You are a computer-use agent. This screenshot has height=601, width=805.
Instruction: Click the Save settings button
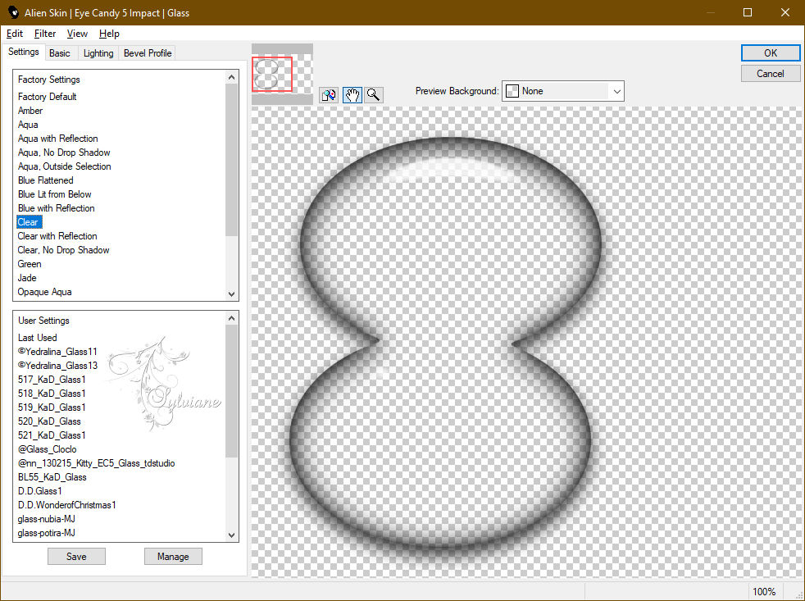click(x=76, y=556)
